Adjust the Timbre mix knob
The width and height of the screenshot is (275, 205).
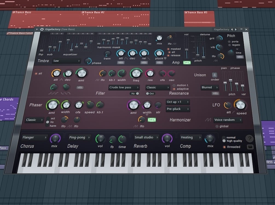pos(159,38)
